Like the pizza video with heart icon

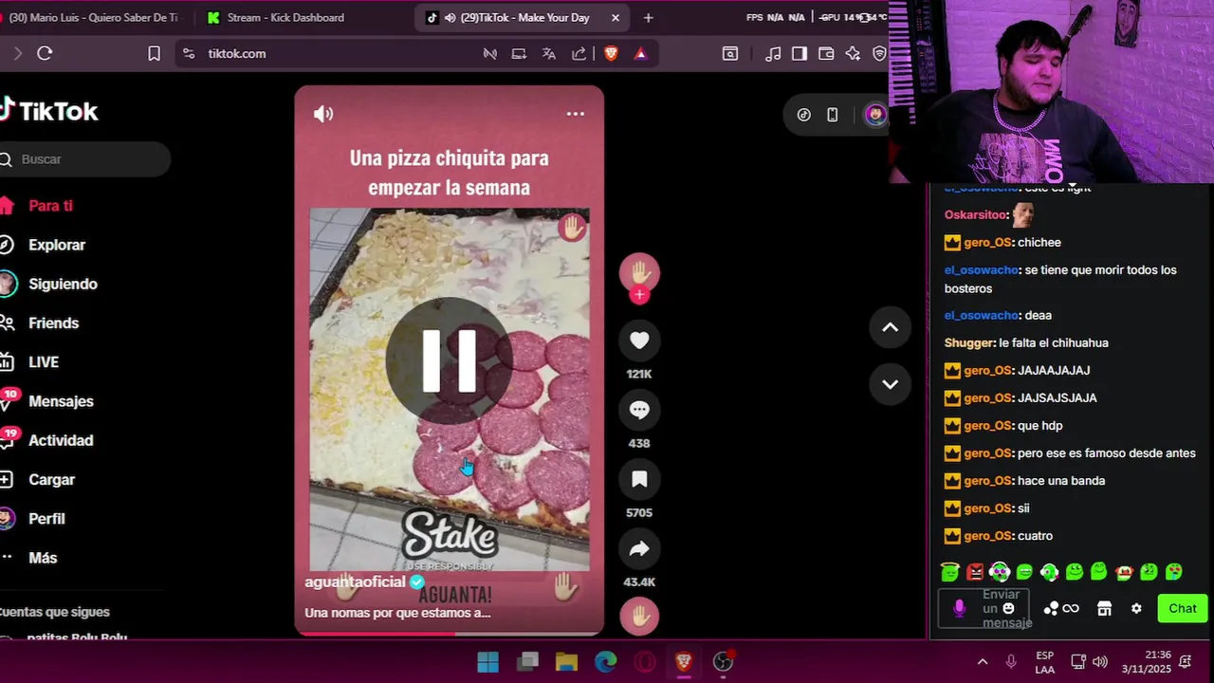(x=639, y=341)
